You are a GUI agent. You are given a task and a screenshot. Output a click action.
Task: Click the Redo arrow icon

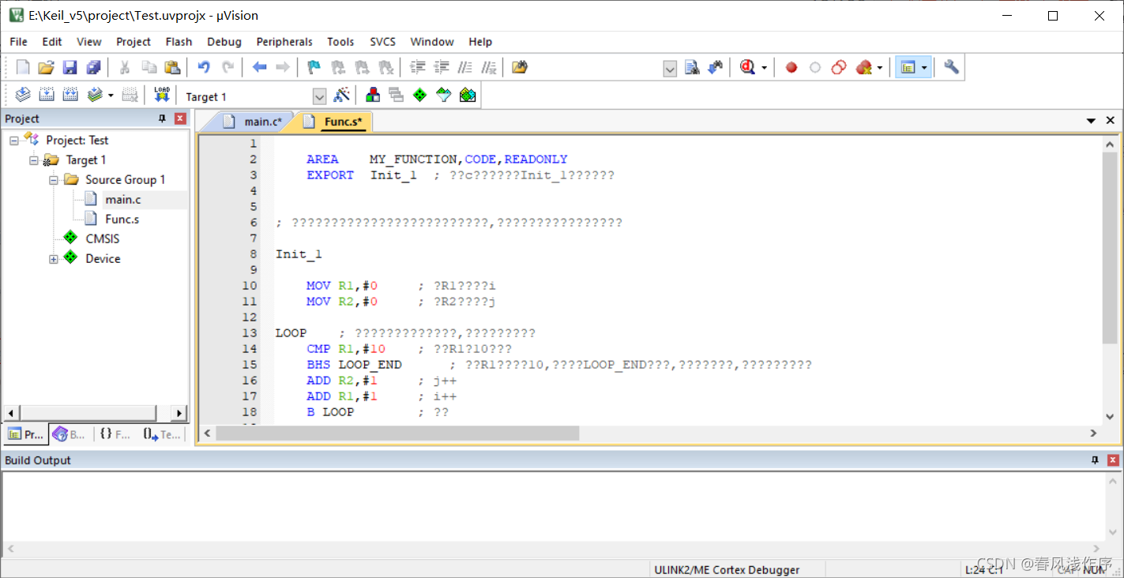[x=227, y=68]
